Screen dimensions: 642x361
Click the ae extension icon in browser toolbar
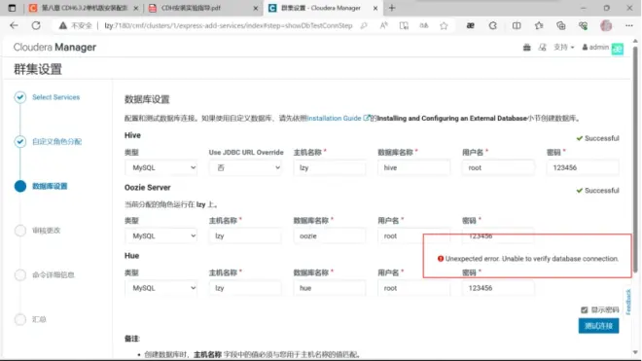(x=471, y=25)
